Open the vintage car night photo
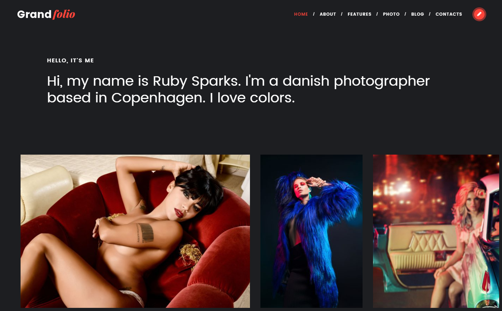 point(436,231)
